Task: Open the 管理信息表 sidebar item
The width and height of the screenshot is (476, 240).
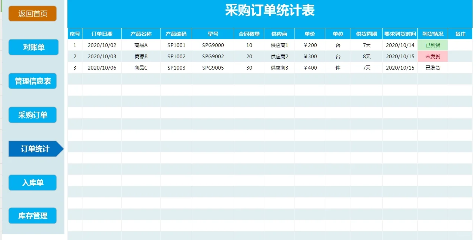Action: (x=32, y=81)
